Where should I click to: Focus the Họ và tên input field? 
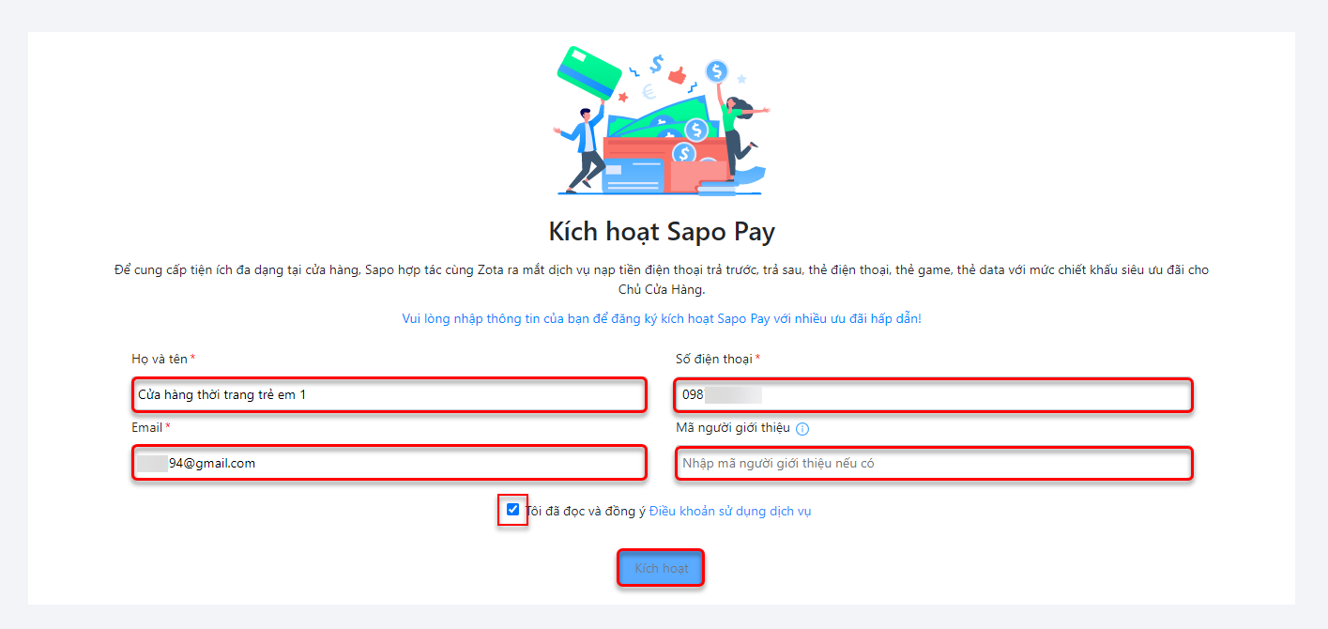389,395
